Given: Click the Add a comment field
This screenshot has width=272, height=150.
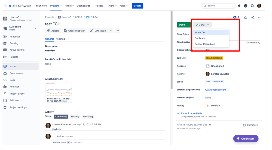Looking at the screenshot, I should 109,136.
